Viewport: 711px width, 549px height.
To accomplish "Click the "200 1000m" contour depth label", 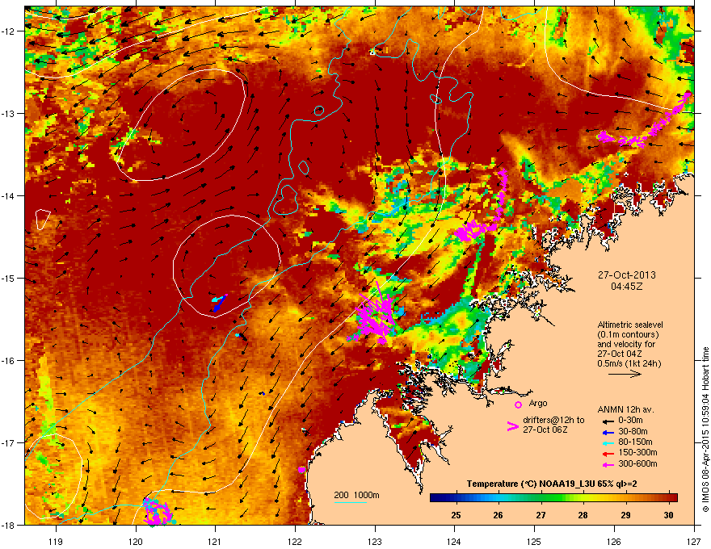I will point(356,495).
